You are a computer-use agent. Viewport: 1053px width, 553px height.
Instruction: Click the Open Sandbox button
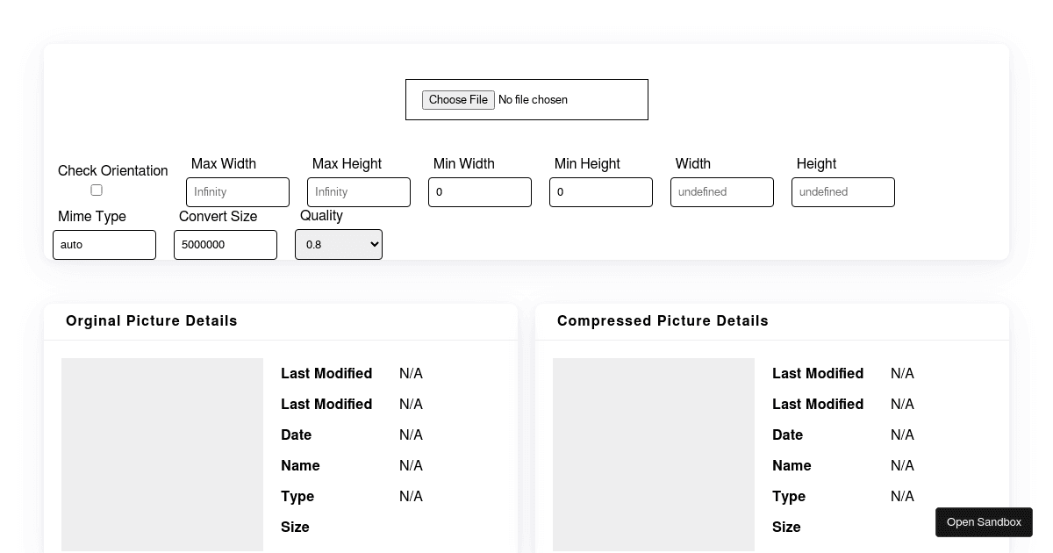click(x=984, y=522)
